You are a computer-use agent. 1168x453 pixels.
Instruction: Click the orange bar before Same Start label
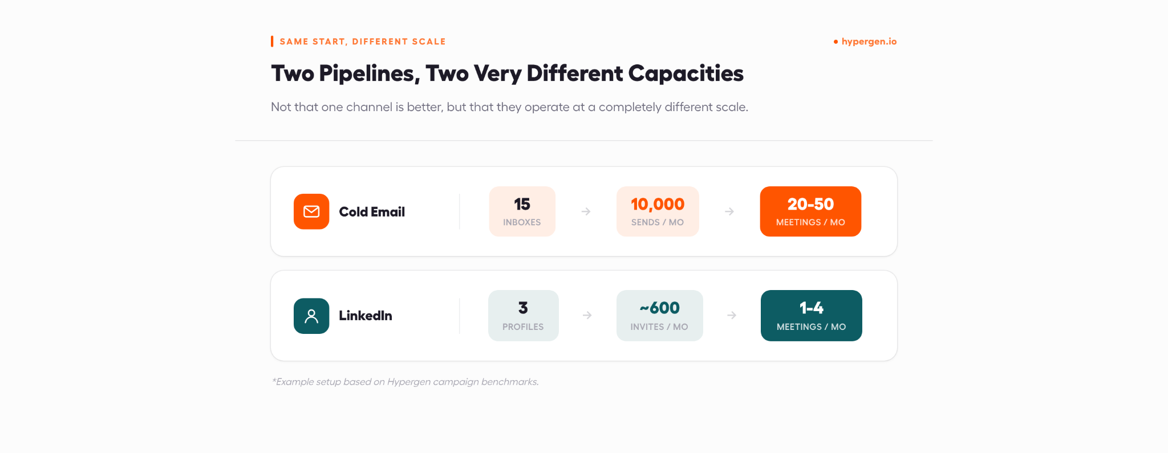(272, 41)
